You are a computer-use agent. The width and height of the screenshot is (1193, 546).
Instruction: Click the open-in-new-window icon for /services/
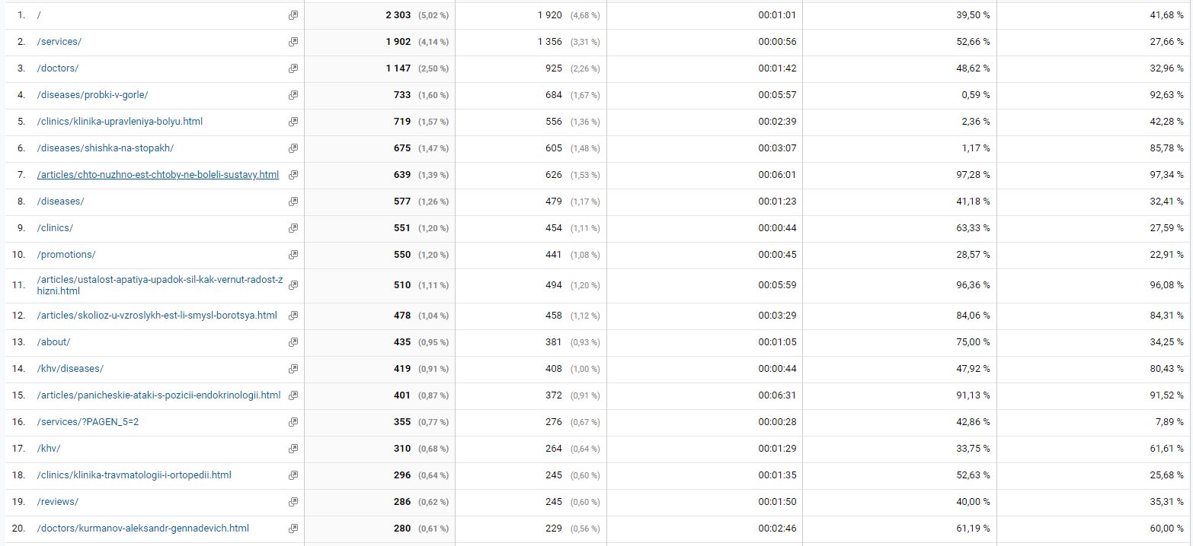click(x=293, y=42)
